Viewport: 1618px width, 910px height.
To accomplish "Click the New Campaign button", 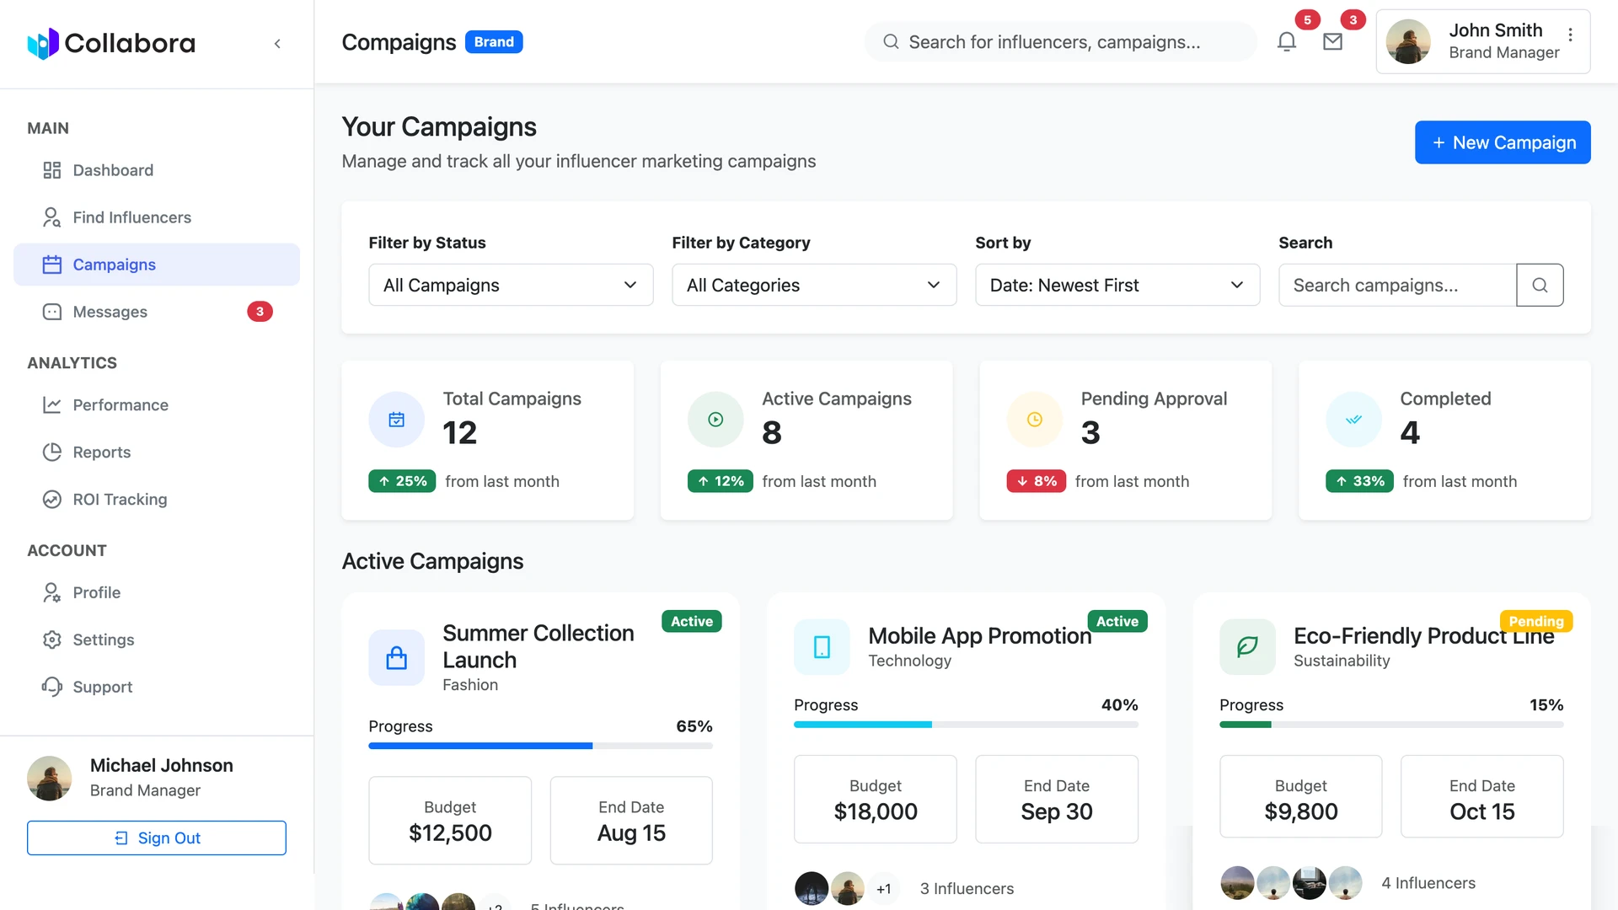I will point(1503,142).
